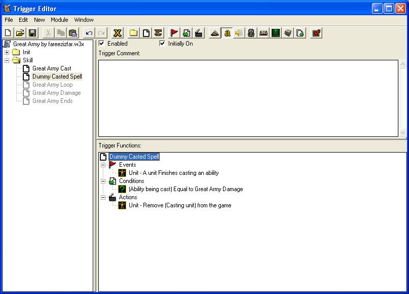Click the Undo arrow icon

pyautogui.click(x=89, y=33)
